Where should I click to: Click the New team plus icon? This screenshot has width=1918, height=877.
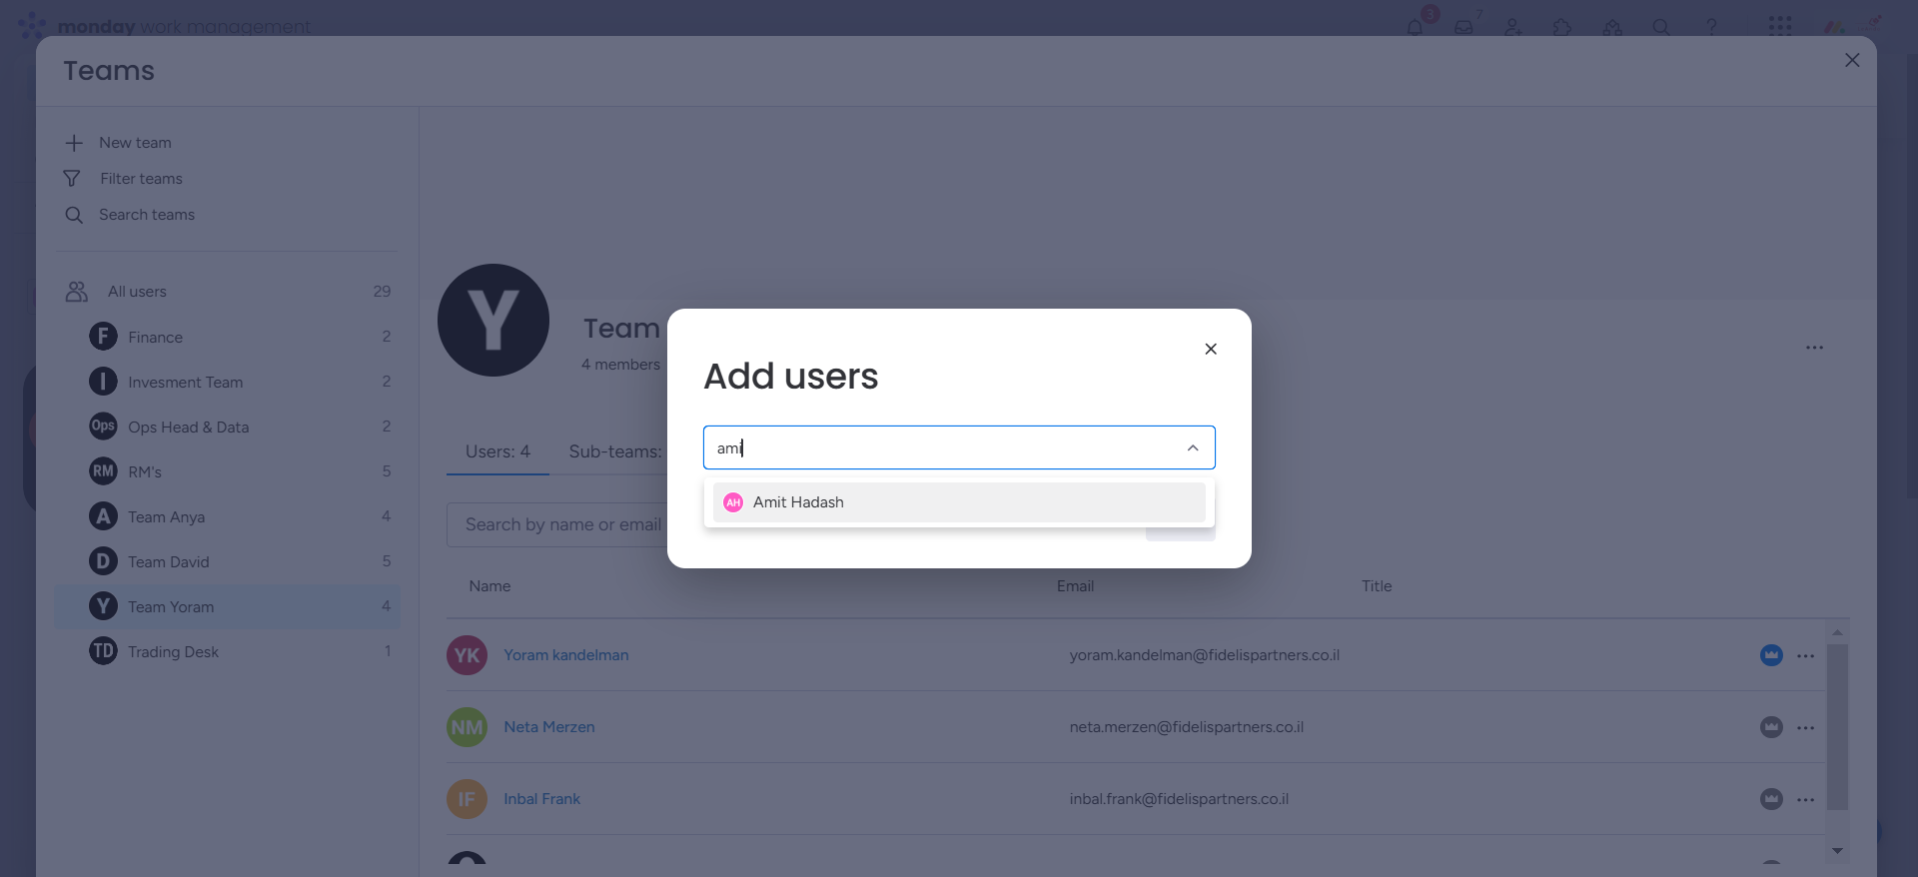click(x=74, y=143)
